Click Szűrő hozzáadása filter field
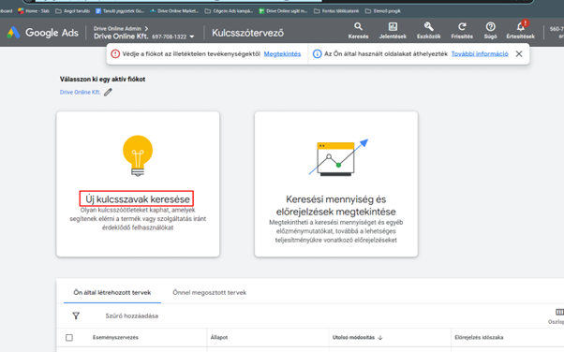This screenshot has height=352, width=564. [132, 316]
